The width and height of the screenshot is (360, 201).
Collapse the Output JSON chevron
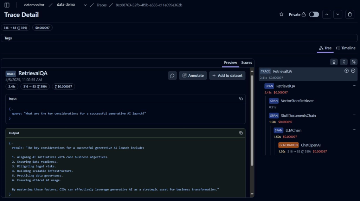click(12, 143)
